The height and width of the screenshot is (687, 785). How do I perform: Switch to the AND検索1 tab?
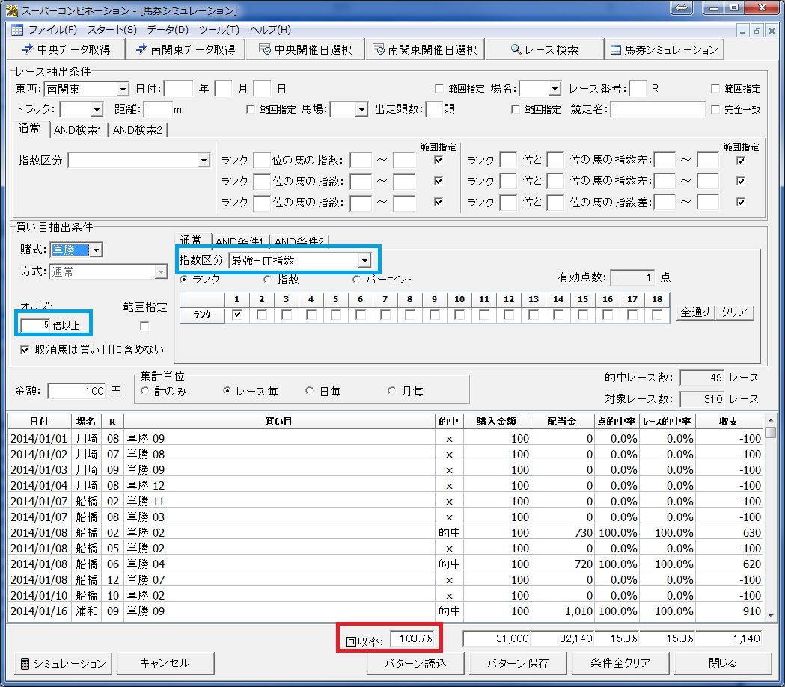pos(78,130)
